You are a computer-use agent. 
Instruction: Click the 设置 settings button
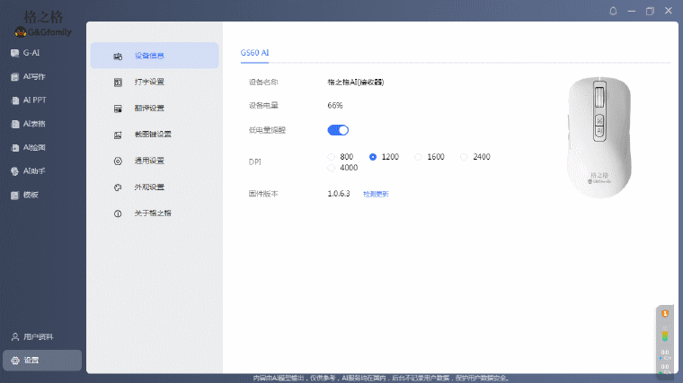pos(42,361)
